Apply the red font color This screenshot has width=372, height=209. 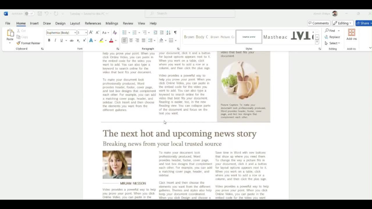point(111,40)
